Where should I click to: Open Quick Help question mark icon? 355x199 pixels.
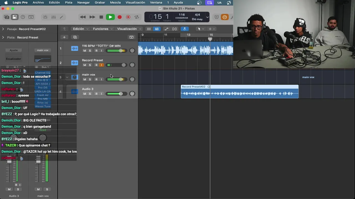click(23, 17)
